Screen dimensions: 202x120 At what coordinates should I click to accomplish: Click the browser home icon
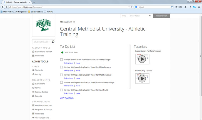(190, 7)
